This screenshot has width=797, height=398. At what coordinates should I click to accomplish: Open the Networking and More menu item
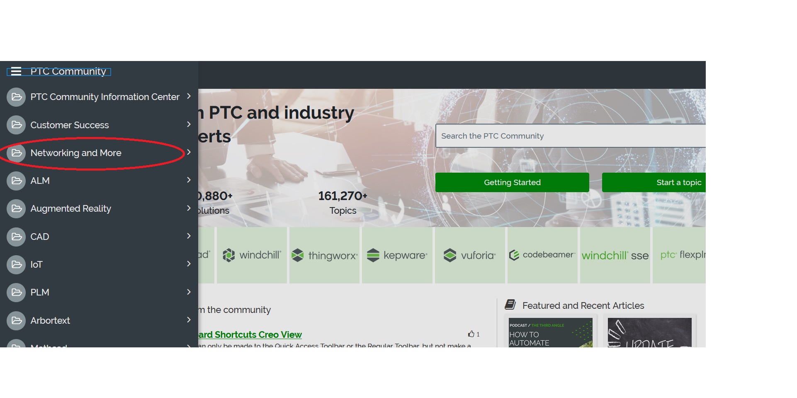tap(75, 153)
